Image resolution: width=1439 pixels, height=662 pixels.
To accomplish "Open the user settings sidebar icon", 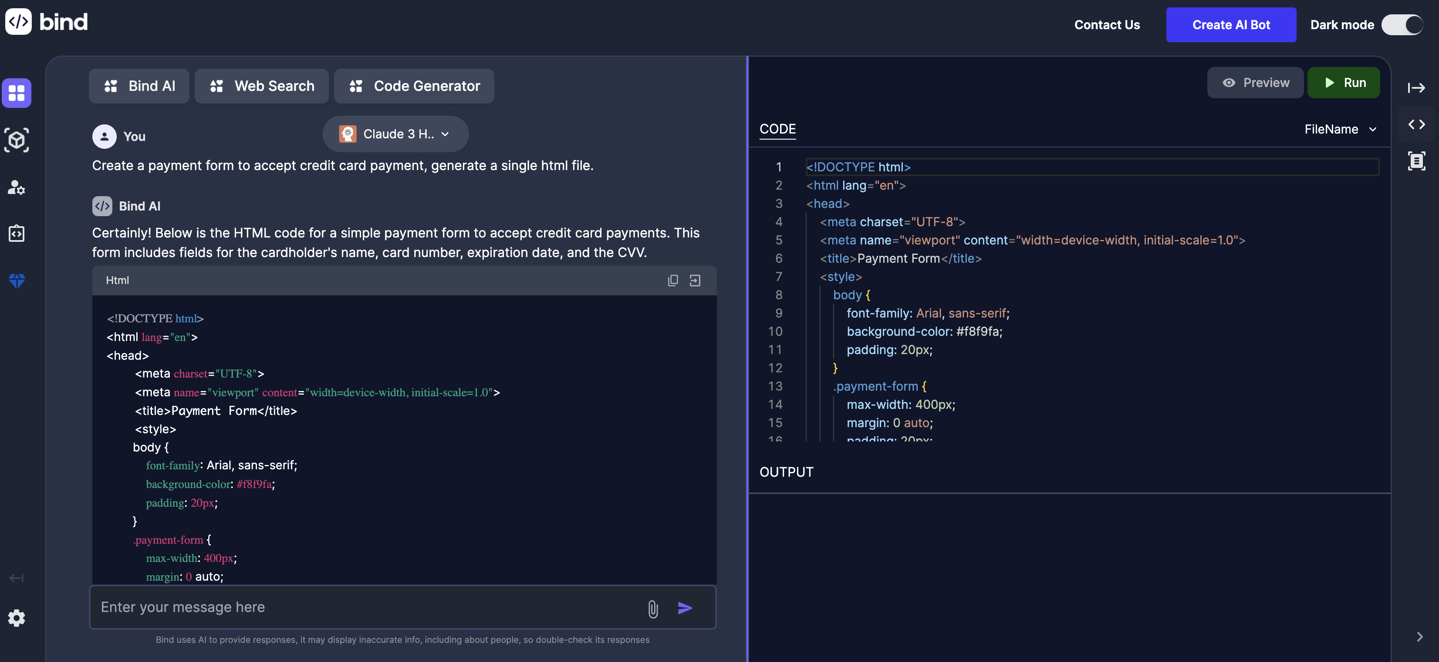I will click(17, 187).
